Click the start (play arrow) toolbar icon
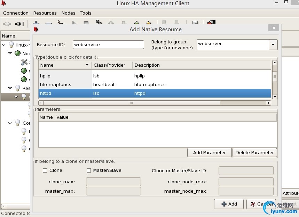 74,23
